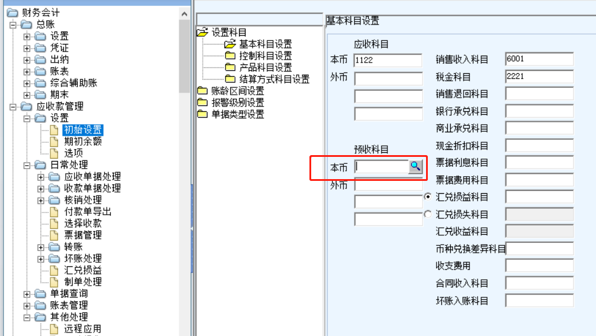Image resolution: width=596 pixels, height=336 pixels.
Task: Click the 票据费用科目 input field
Action: (539, 180)
